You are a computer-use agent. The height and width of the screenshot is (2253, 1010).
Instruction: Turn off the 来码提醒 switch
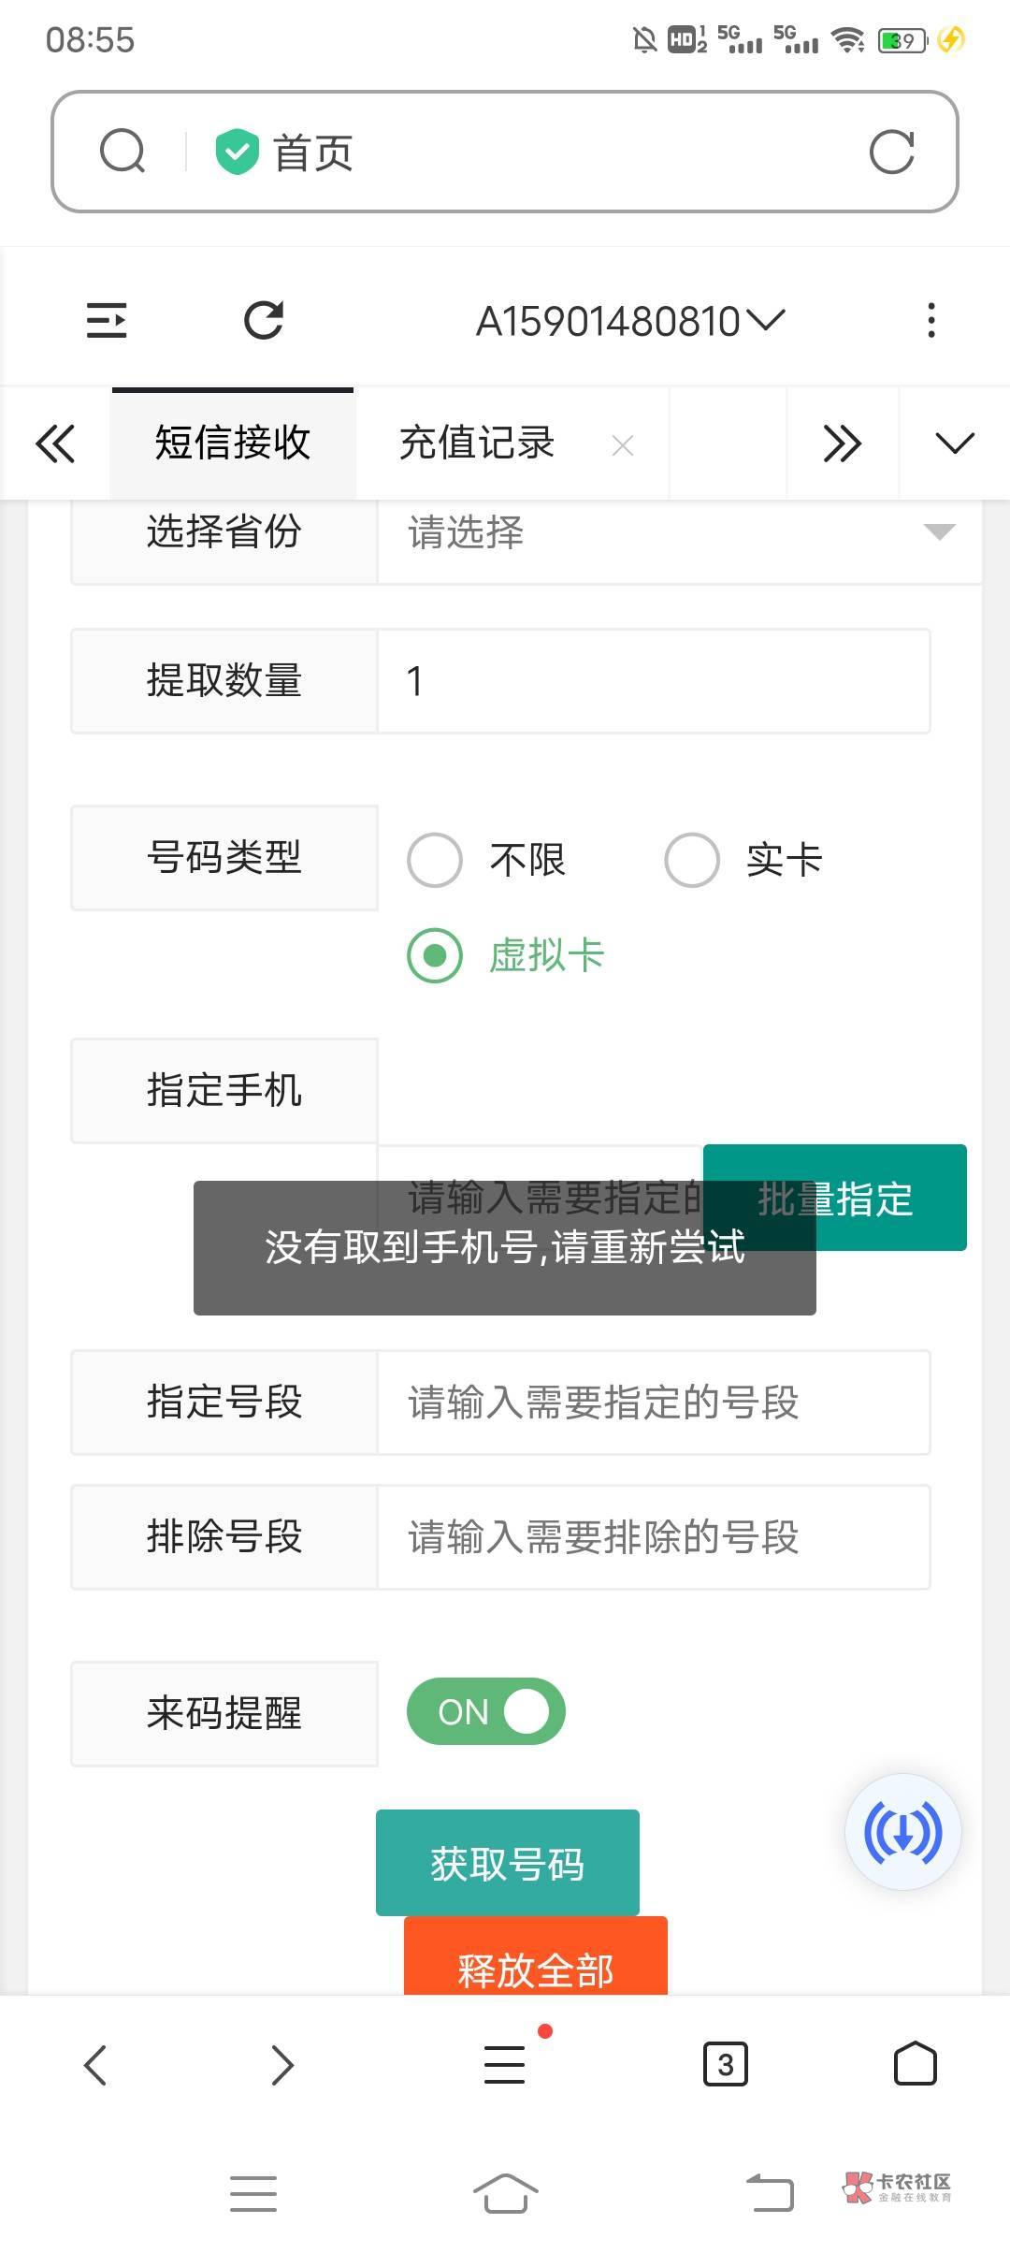click(485, 1711)
